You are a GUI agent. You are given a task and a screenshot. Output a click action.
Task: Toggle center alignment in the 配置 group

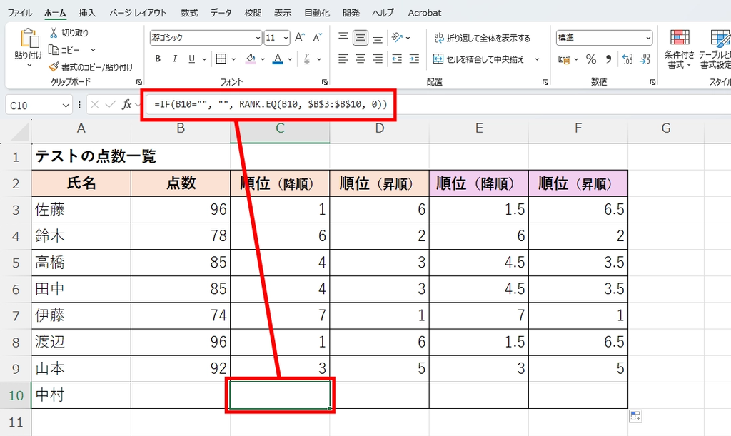pyautogui.click(x=359, y=58)
